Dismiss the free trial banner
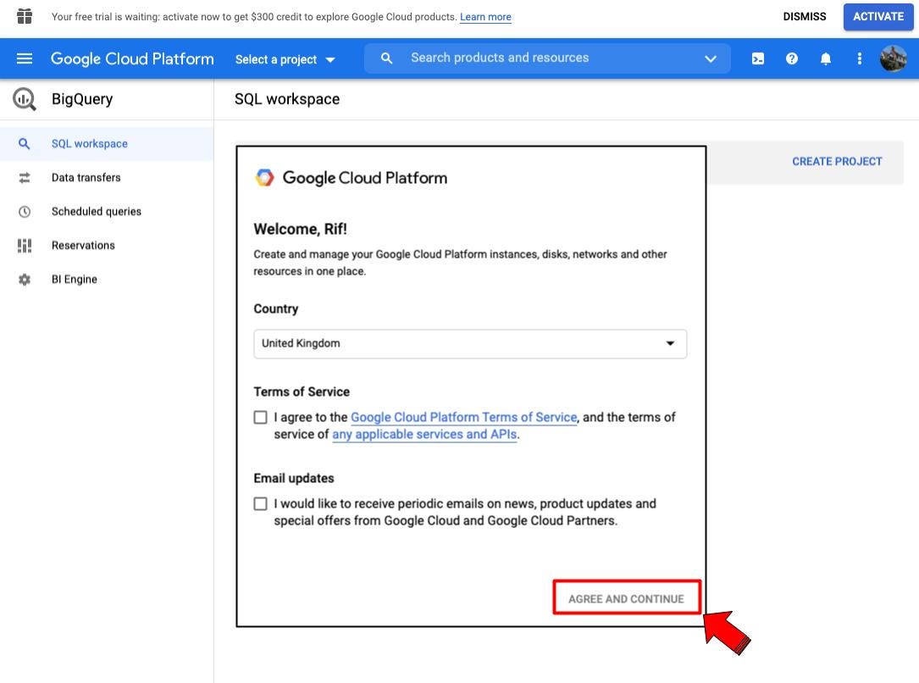The image size is (919, 683). click(x=804, y=16)
